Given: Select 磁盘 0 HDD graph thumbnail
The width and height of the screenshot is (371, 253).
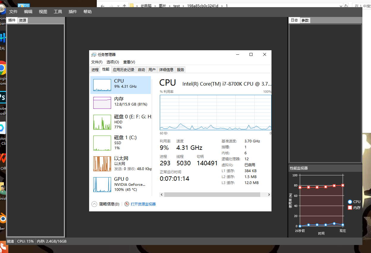Looking at the screenshot, I should tap(102, 122).
